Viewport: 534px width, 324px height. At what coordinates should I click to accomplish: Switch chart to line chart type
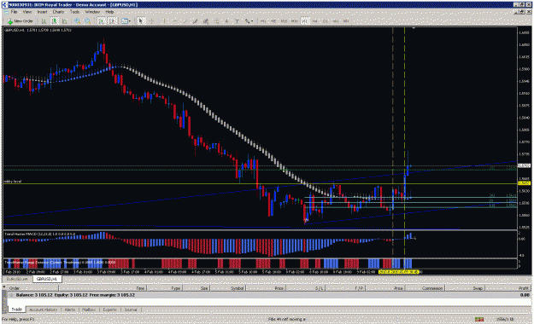(x=65, y=21)
